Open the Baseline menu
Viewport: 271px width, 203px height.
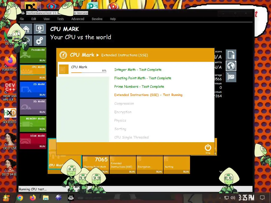pyautogui.click(x=97, y=19)
